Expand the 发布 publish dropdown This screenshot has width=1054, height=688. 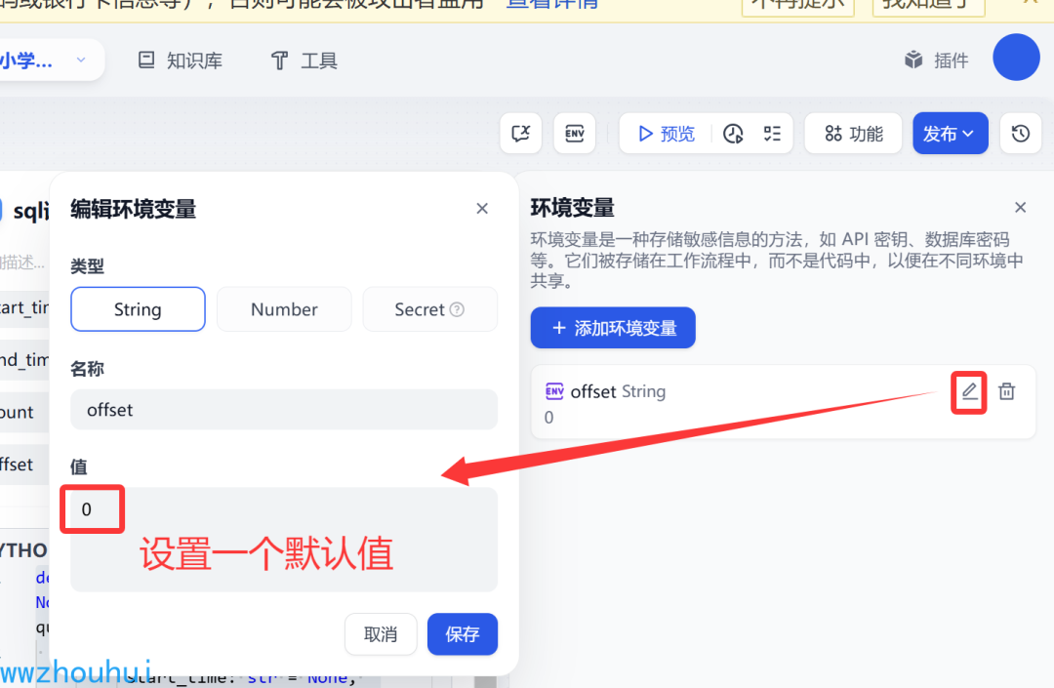click(x=950, y=134)
